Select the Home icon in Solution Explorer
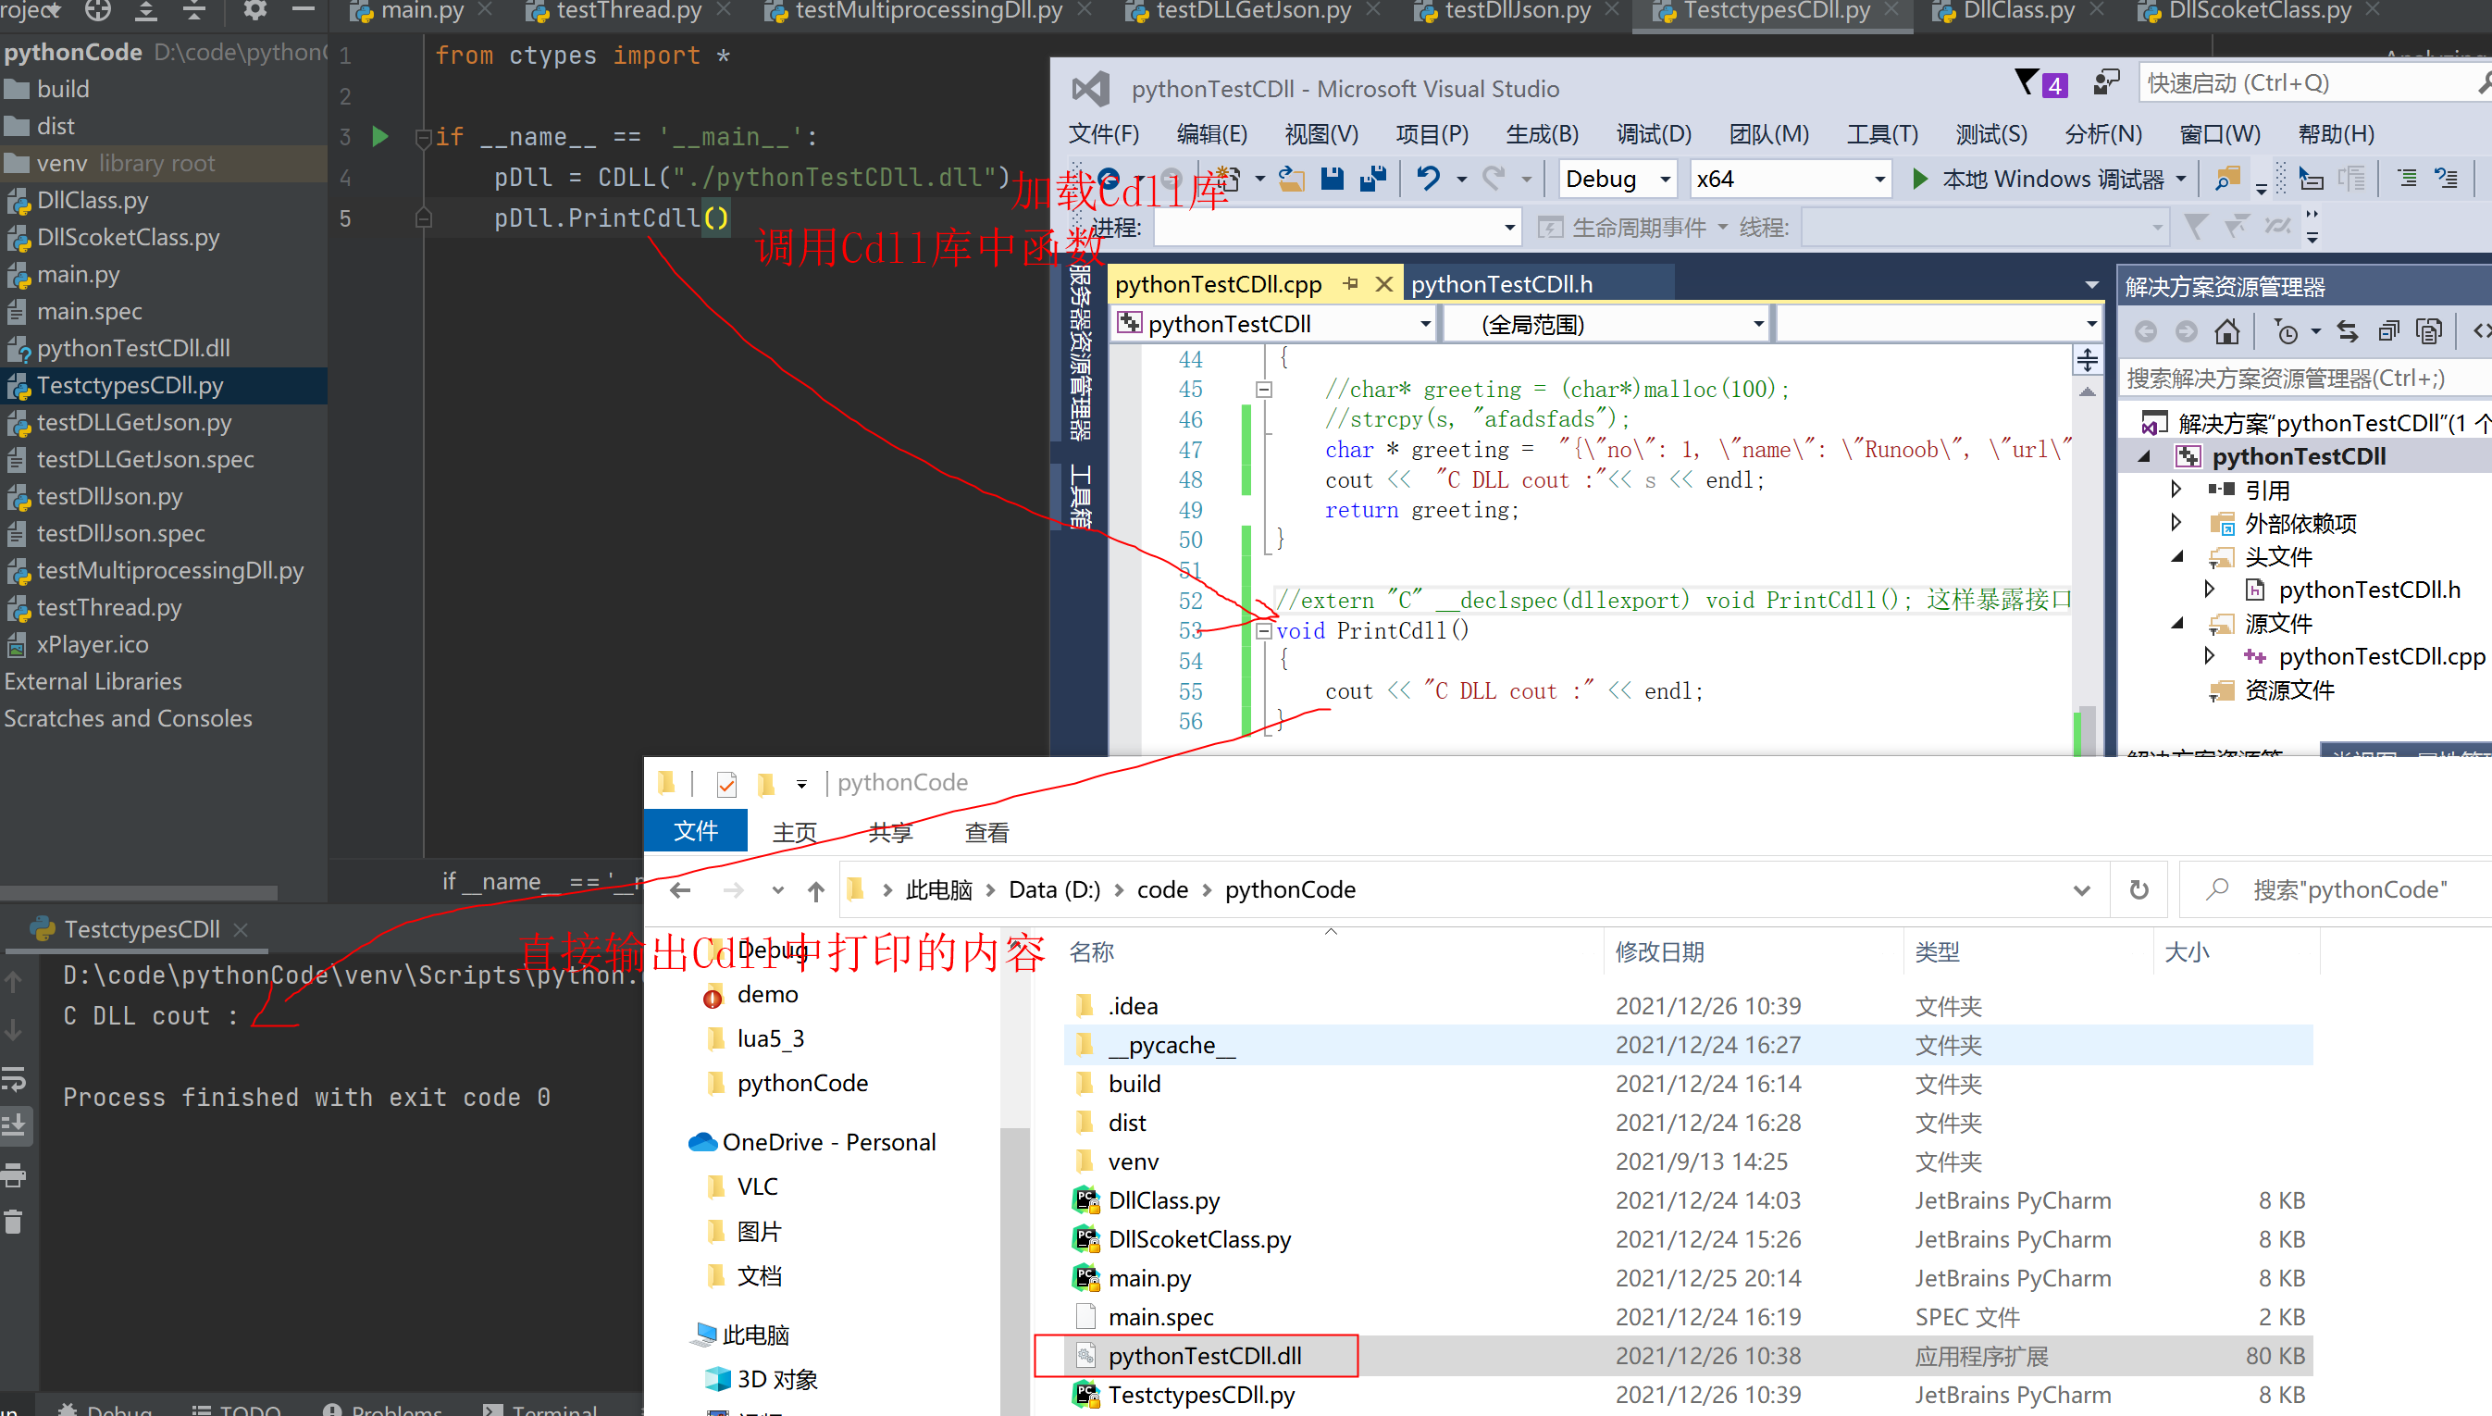 (x=2228, y=330)
